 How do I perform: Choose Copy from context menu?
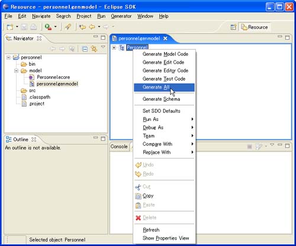click(165, 196)
